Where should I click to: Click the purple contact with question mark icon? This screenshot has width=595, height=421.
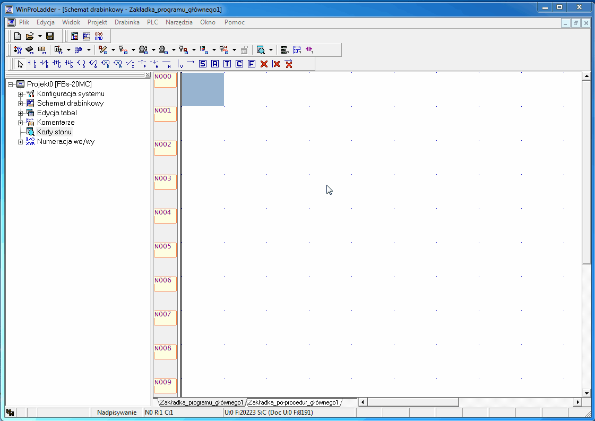309,50
